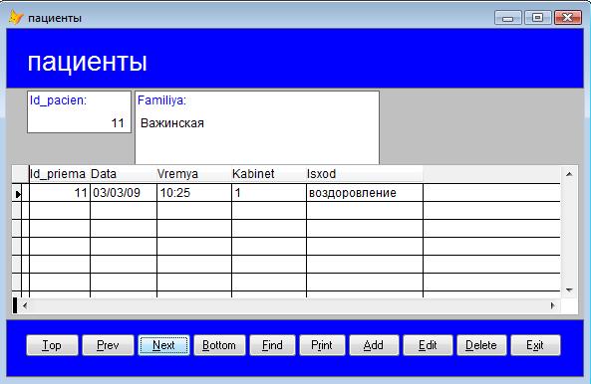
Task: Click the horizontal scroll right arrow
Action: pyautogui.click(x=552, y=305)
